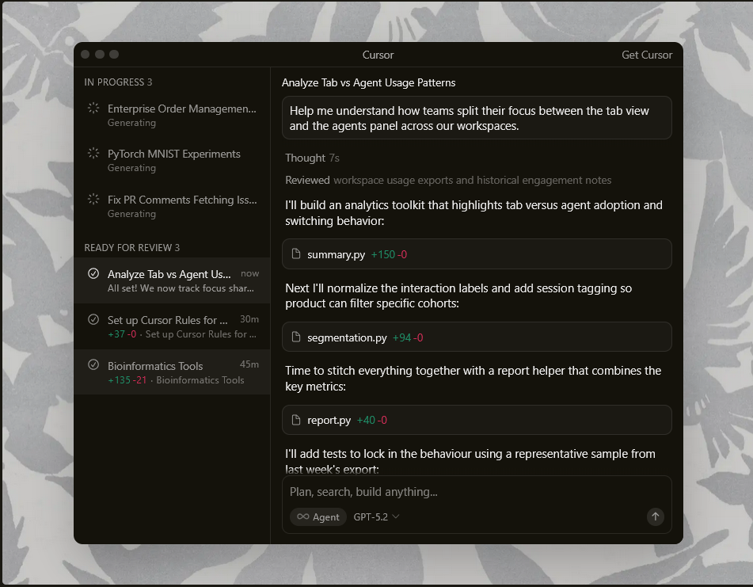
Task: Click the checkmark icon for Set up Cursor Rules
Action: 93,320
